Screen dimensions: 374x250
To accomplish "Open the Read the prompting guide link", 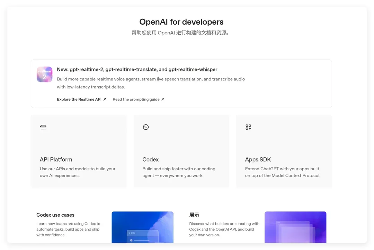I will tap(139, 99).
